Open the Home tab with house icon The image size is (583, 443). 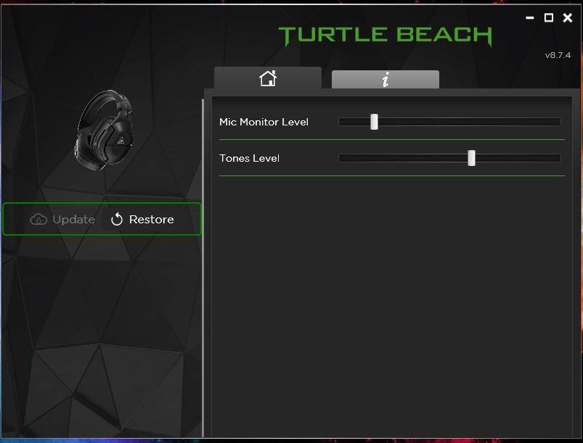(268, 78)
